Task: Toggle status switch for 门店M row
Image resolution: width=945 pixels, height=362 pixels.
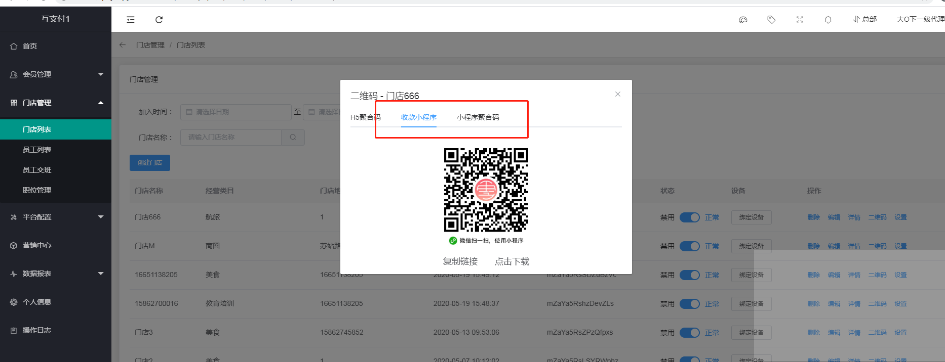Action: (x=689, y=246)
